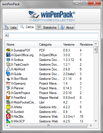Sort by the Versione column header
103x133 pixels.
click(70, 45)
